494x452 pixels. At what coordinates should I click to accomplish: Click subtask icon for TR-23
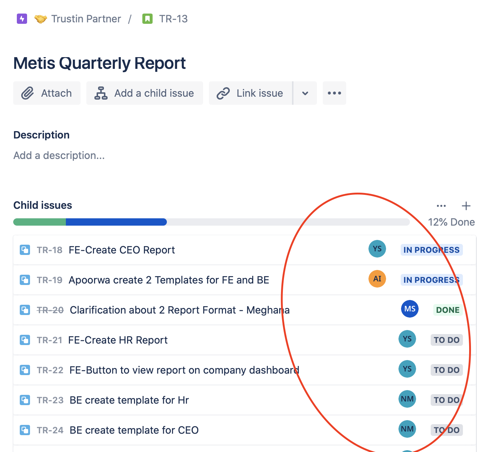tap(25, 400)
